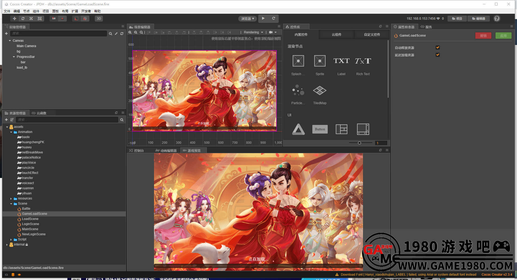517x280 pixels.
Task: Open the 浏览器 preview platform dropdown
Action: pos(247,19)
